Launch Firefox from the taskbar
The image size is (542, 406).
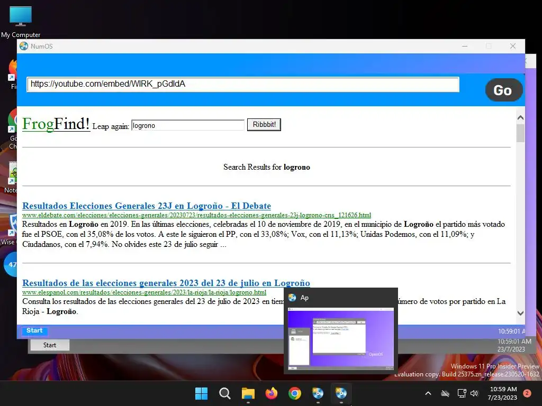click(272, 393)
